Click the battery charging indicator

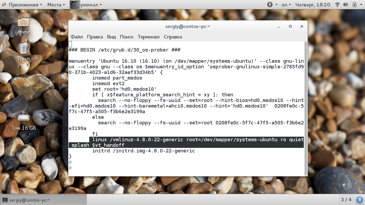(x=354, y=5)
